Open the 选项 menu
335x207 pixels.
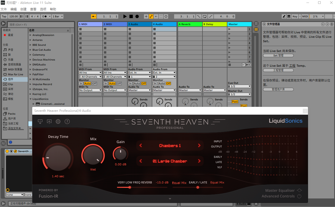(x=43, y=9)
